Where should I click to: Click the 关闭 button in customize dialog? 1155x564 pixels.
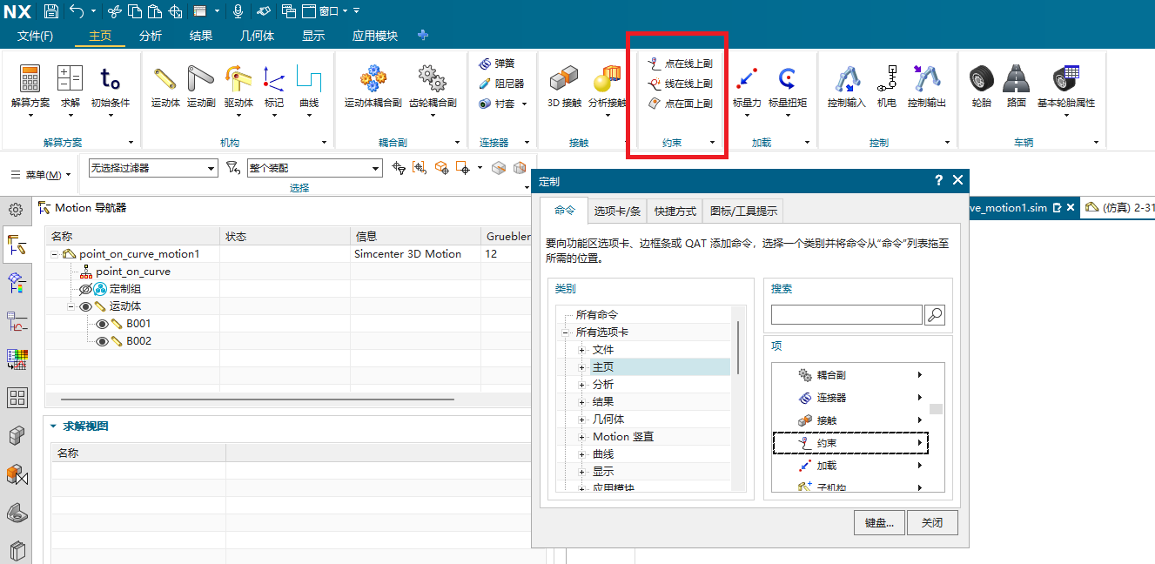coord(932,523)
